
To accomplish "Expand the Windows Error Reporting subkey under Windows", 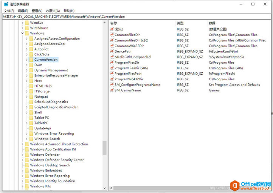I will (x=26, y=133).
